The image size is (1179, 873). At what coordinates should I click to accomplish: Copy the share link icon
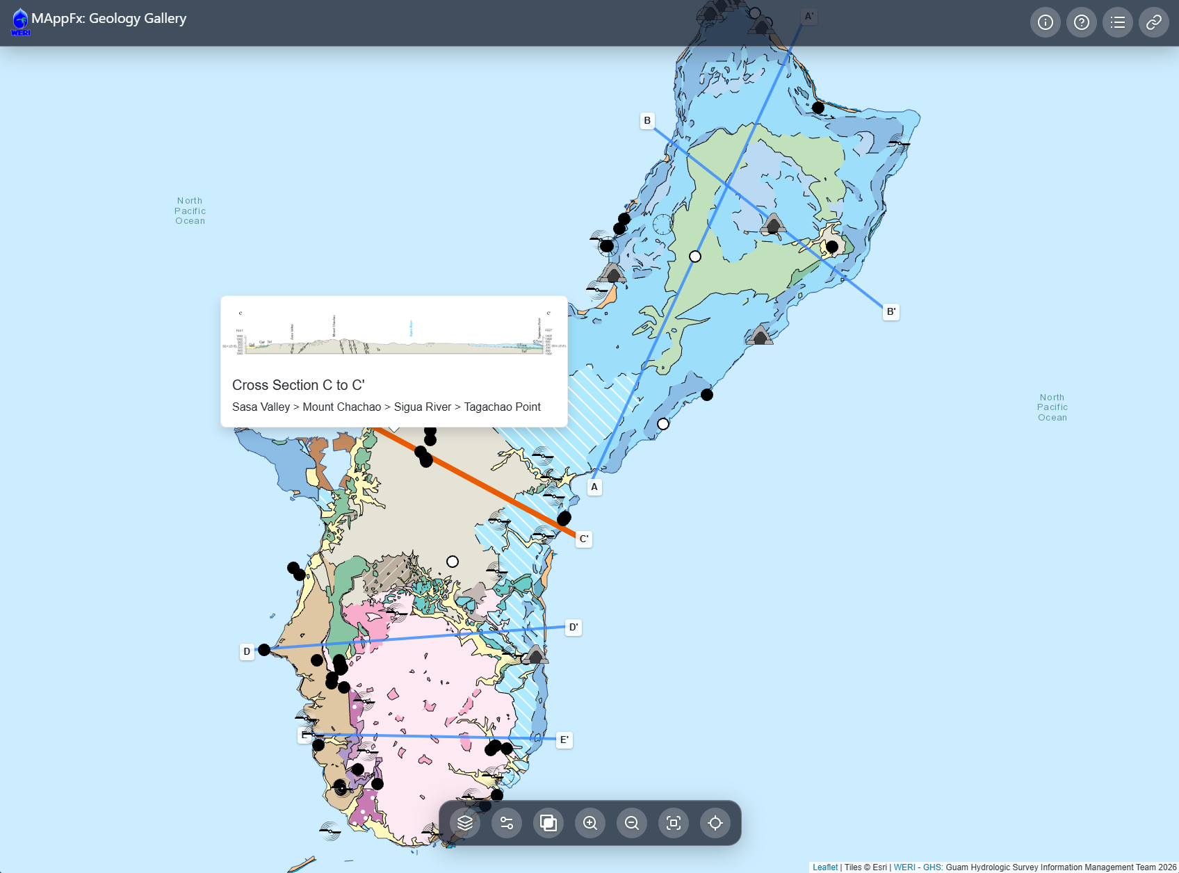1154,22
